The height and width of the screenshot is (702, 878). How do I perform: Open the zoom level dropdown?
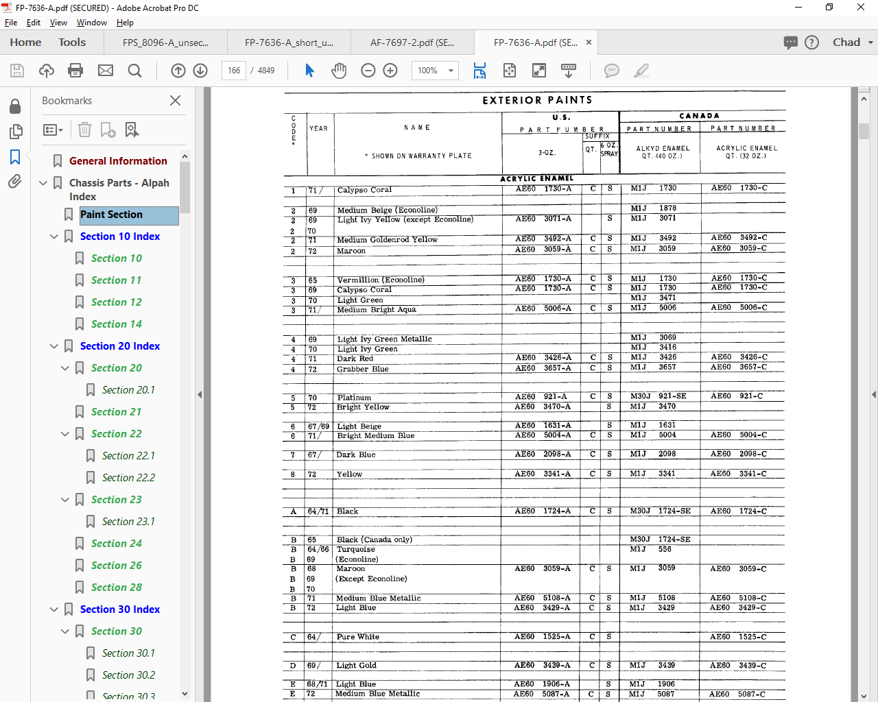pyautogui.click(x=451, y=71)
